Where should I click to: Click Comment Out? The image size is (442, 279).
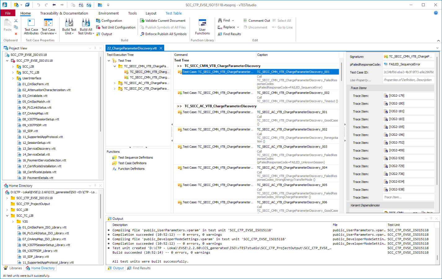257,21
